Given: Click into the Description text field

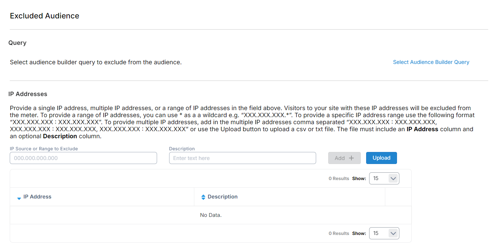Looking at the screenshot, I should (242, 158).
